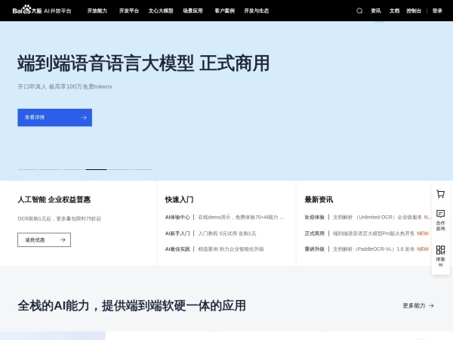This screenshot has width=453, height=340.
Task: Open the AI最佳实践 quick start link
Action: pos(214,249)
